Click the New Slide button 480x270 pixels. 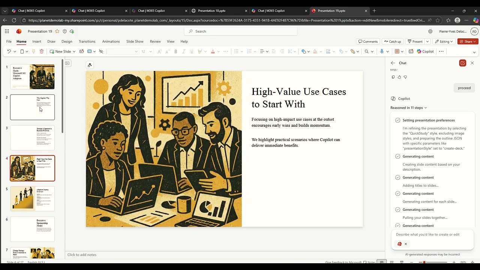click(x=60, y=51)
